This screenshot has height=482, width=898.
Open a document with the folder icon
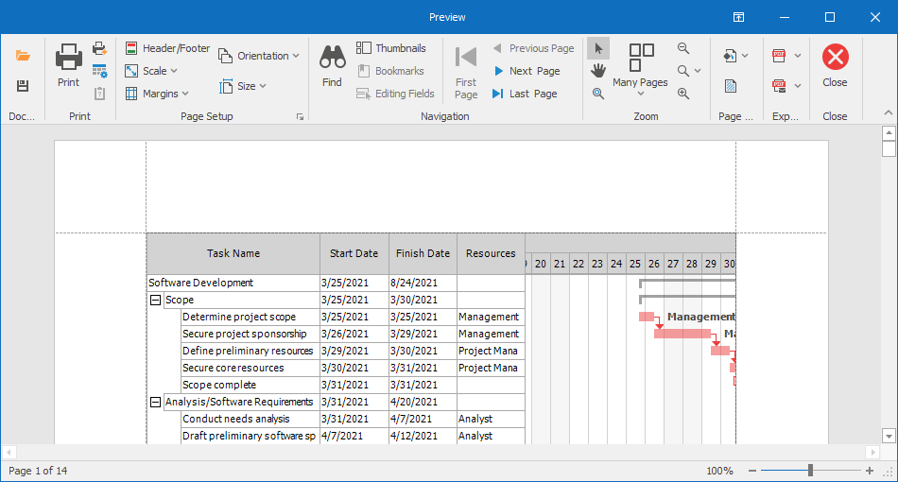coord(23,56)
